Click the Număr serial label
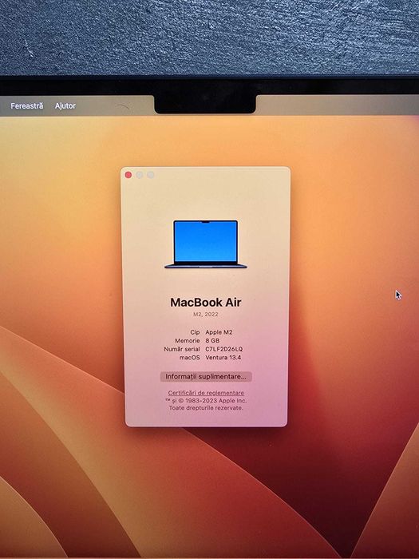The width and height of the screenshot is (419, 559). tap(182, 349)
